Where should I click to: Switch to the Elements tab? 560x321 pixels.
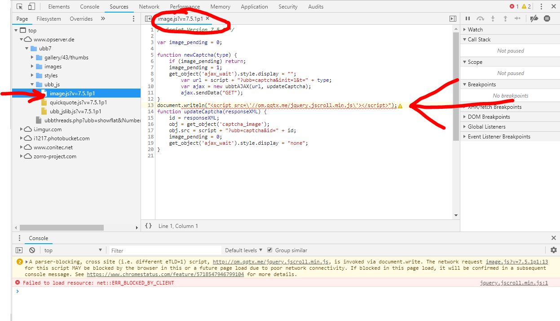coord(59,7)
